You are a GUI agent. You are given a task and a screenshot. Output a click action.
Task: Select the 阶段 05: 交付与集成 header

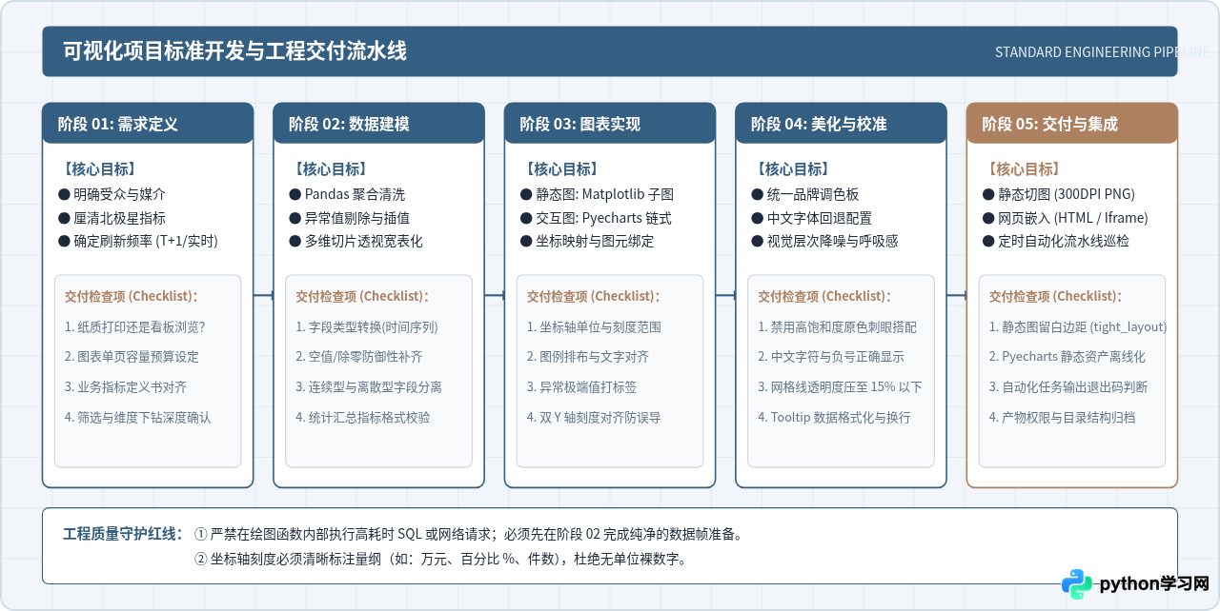coord(1072,124)
